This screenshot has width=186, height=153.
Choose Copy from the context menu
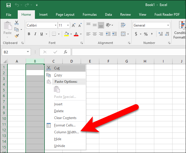(x=65, y=75)
